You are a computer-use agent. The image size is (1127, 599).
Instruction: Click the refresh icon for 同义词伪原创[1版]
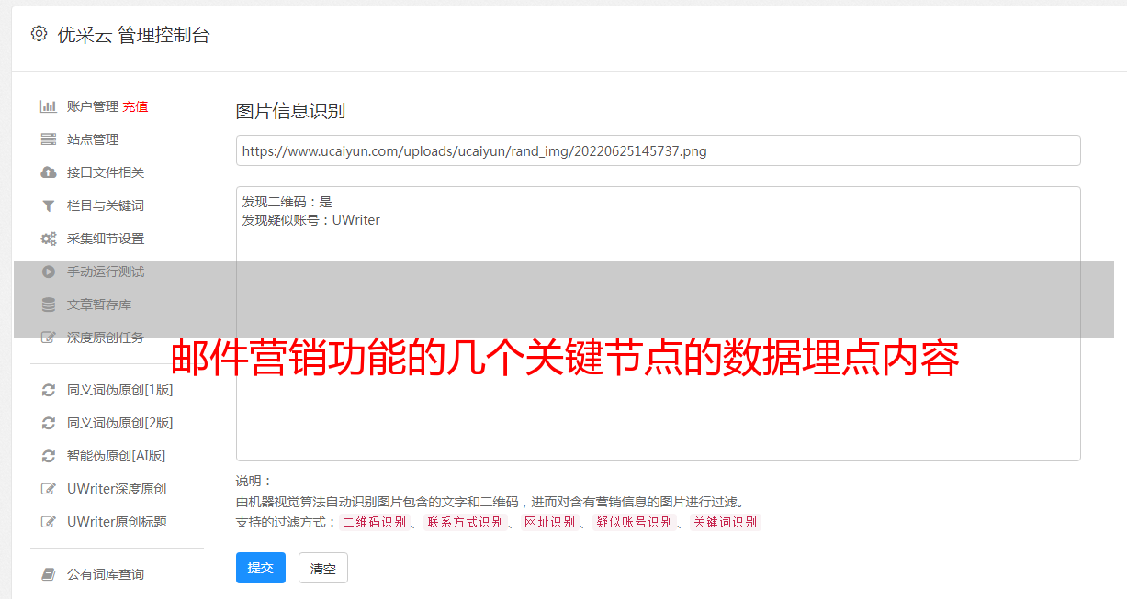tap(49, 390)
